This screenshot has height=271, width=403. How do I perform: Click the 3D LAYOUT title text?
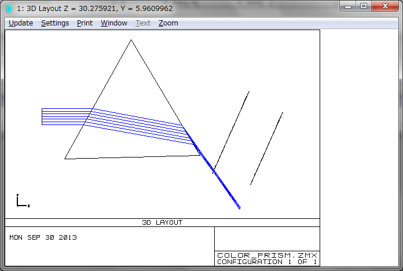tap(162, 222)
